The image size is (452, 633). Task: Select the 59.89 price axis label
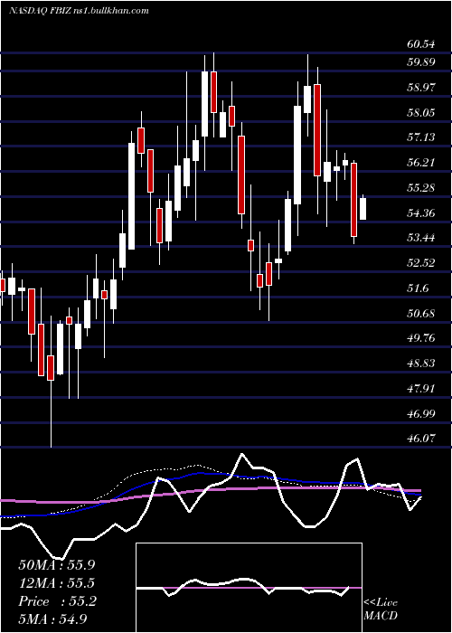pos(421,62)
